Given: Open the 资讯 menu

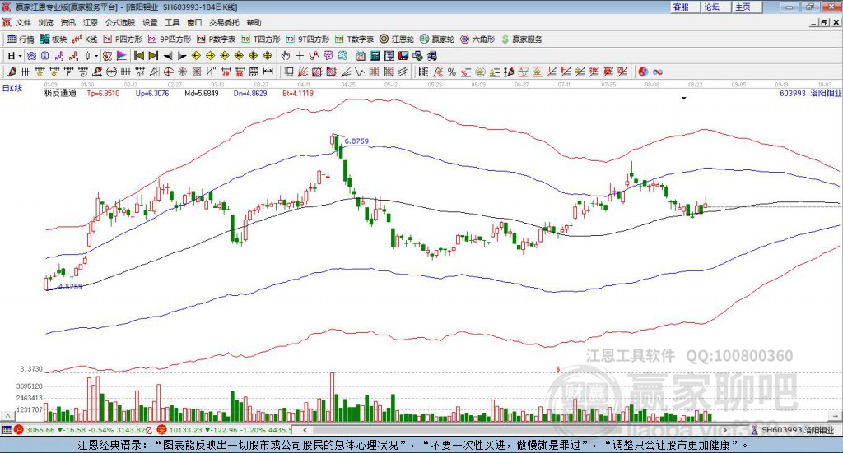Looking at the screenshot, I should pyautogui.click(x=68, y=22).
